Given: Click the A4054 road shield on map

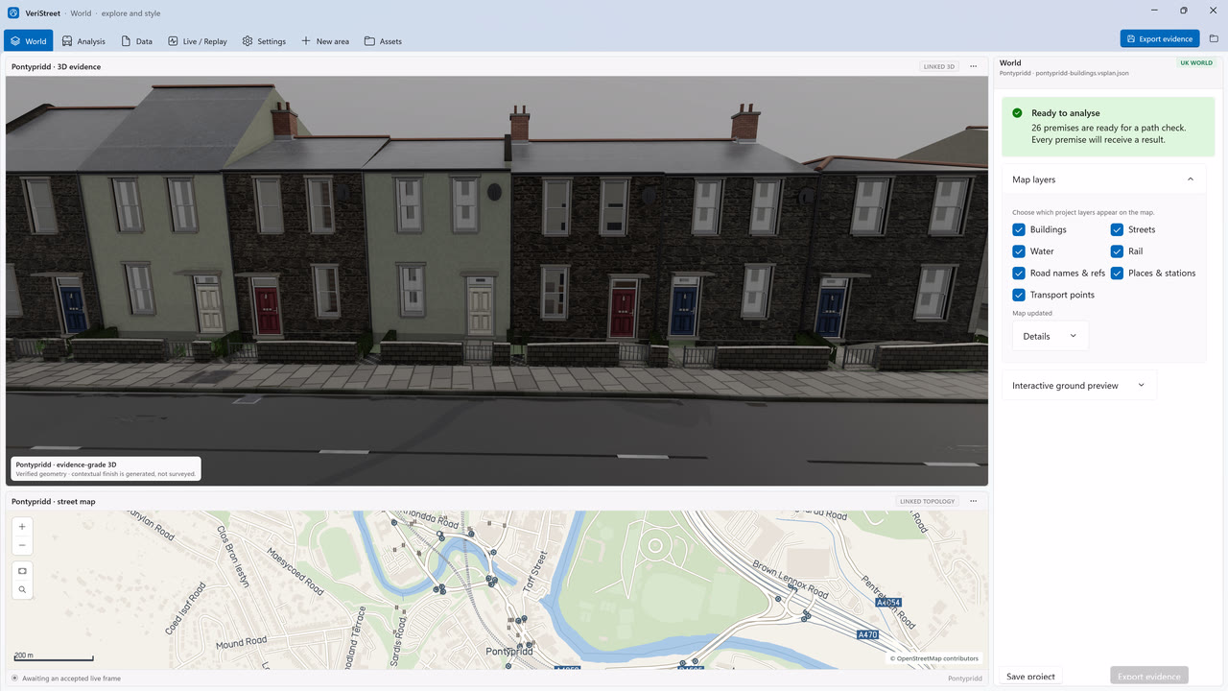Looking at the screenshot, I should tap(888, 602).
